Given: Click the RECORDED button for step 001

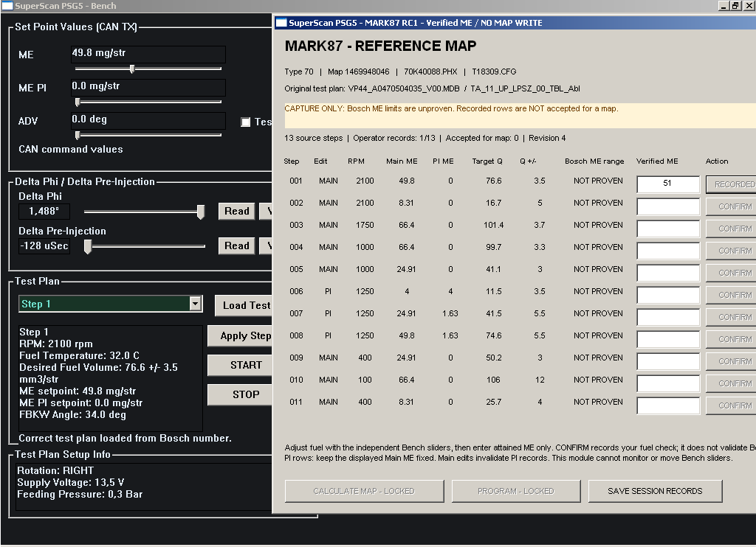Looking at the screenshot, I should pyautogui.click(x=732, y=184).
